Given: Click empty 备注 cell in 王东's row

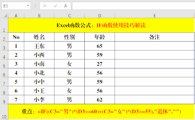Looking at the screenshot, I should pyautogui.click(x=154, y=46).
